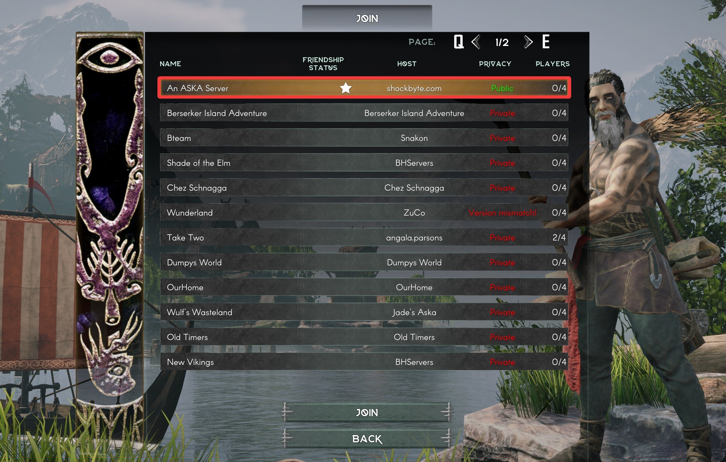Click the BACK button
This screenshot has width=726, height=462.
click(x=366, y=439)
